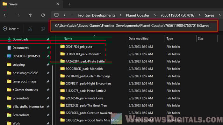Viewport: 223px width, 125px height.
Task: Select folder 035FB211_park-Night Encounters
Action: [x=89, y=84]
